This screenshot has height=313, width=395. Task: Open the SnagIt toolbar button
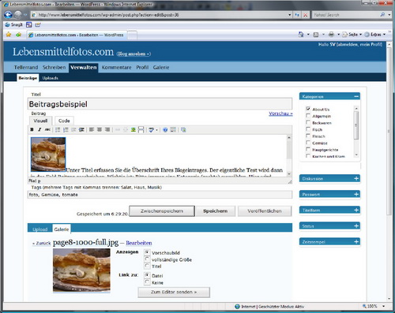tap(13, 24)
